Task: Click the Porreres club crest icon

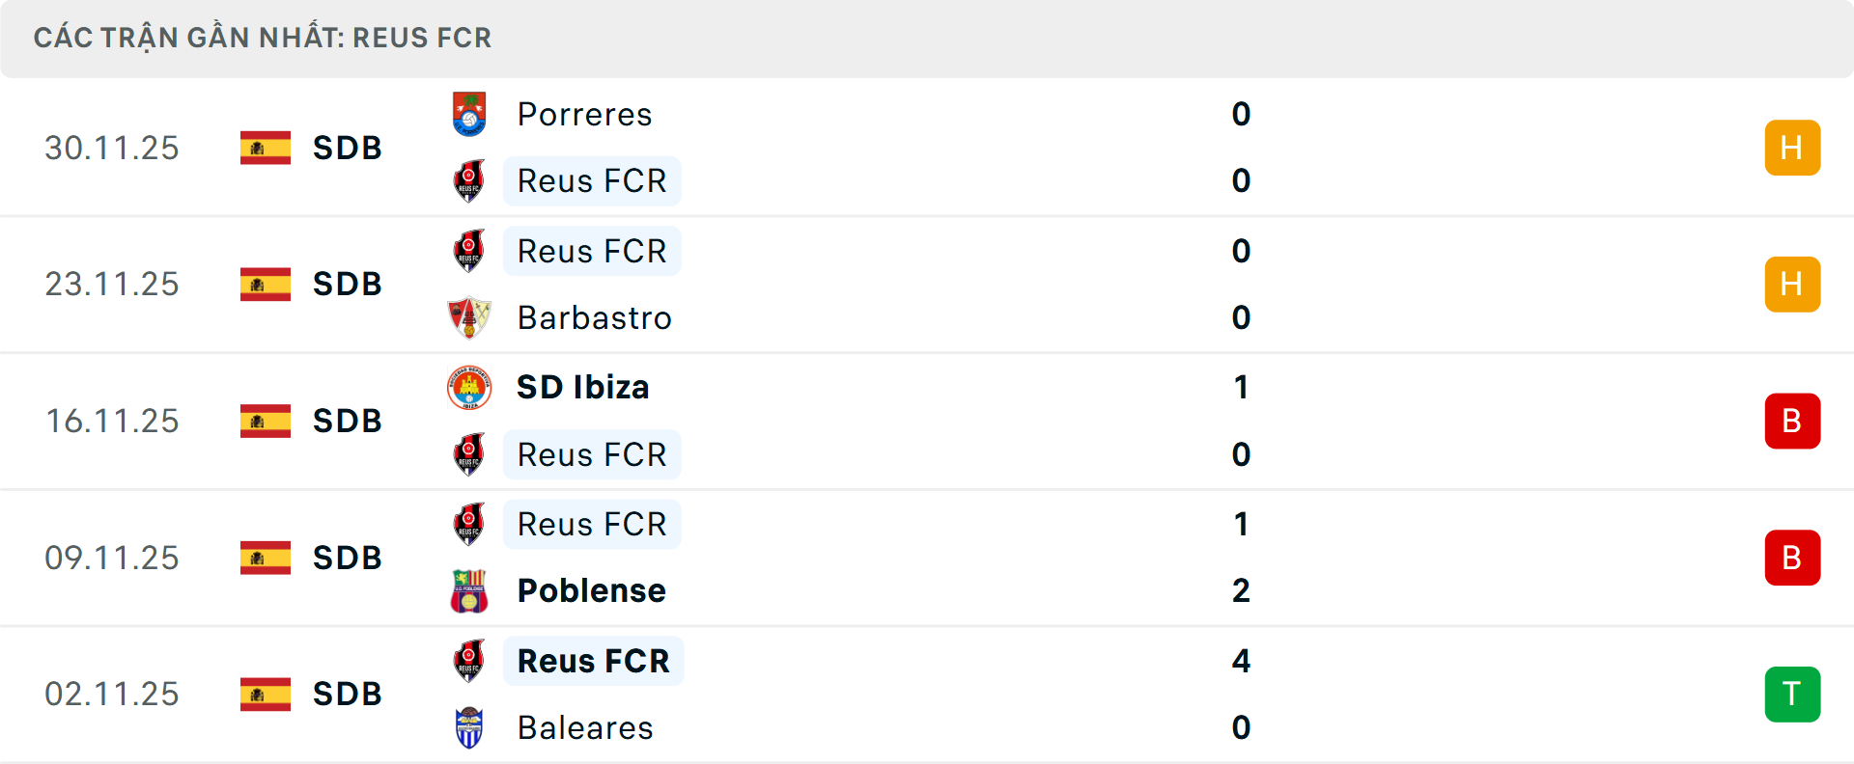Action: tap(469, 114)
